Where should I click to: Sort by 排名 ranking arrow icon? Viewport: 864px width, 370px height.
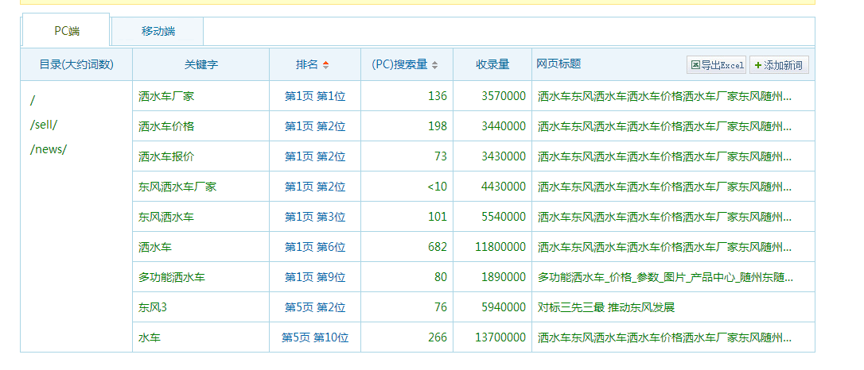click(325, 65)
